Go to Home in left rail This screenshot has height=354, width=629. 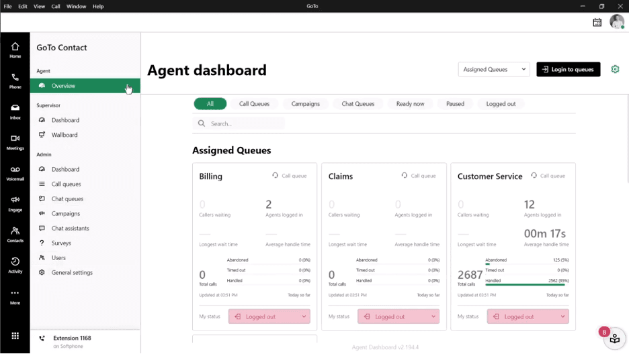tap(15, 50)
